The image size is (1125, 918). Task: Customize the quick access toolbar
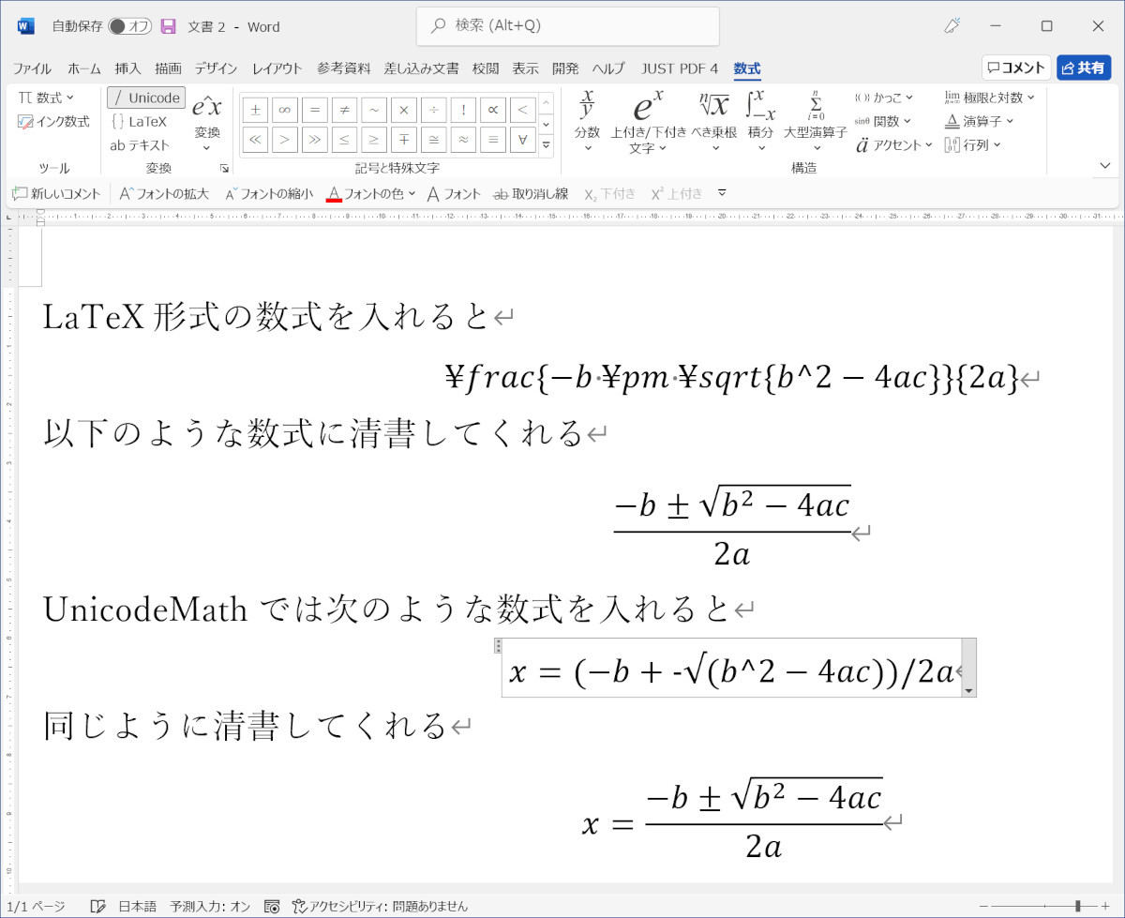(x=722, y=193)
